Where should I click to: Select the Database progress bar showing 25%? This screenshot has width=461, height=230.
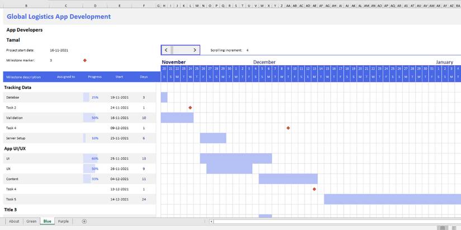86,97
